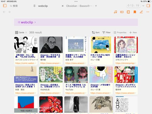Click the webclip list icon
152x114 pixels.
(19, 22)
